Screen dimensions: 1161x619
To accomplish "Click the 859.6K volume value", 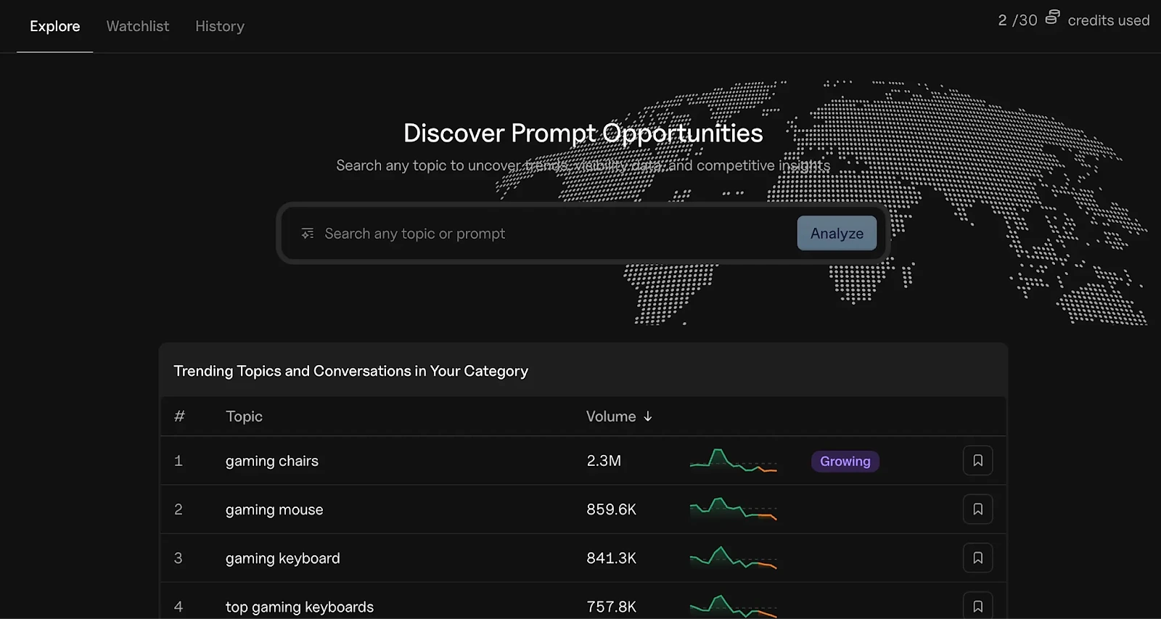I will click(x=611, y=509).
